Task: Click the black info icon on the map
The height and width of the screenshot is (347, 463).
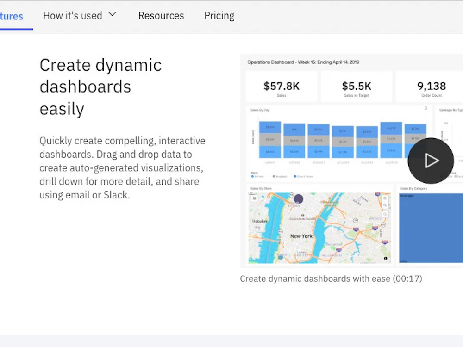Action: pos(385,259)
